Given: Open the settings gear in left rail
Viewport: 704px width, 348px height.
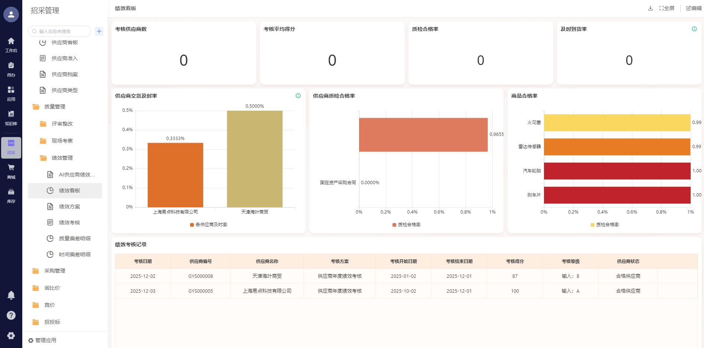Looking at the screenshot, I should click(x=11, y=335).
